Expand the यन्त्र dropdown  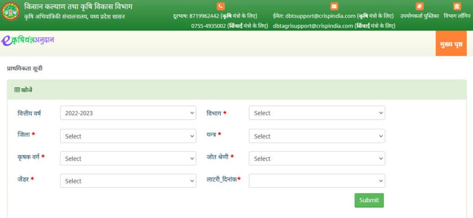point(317,136)
